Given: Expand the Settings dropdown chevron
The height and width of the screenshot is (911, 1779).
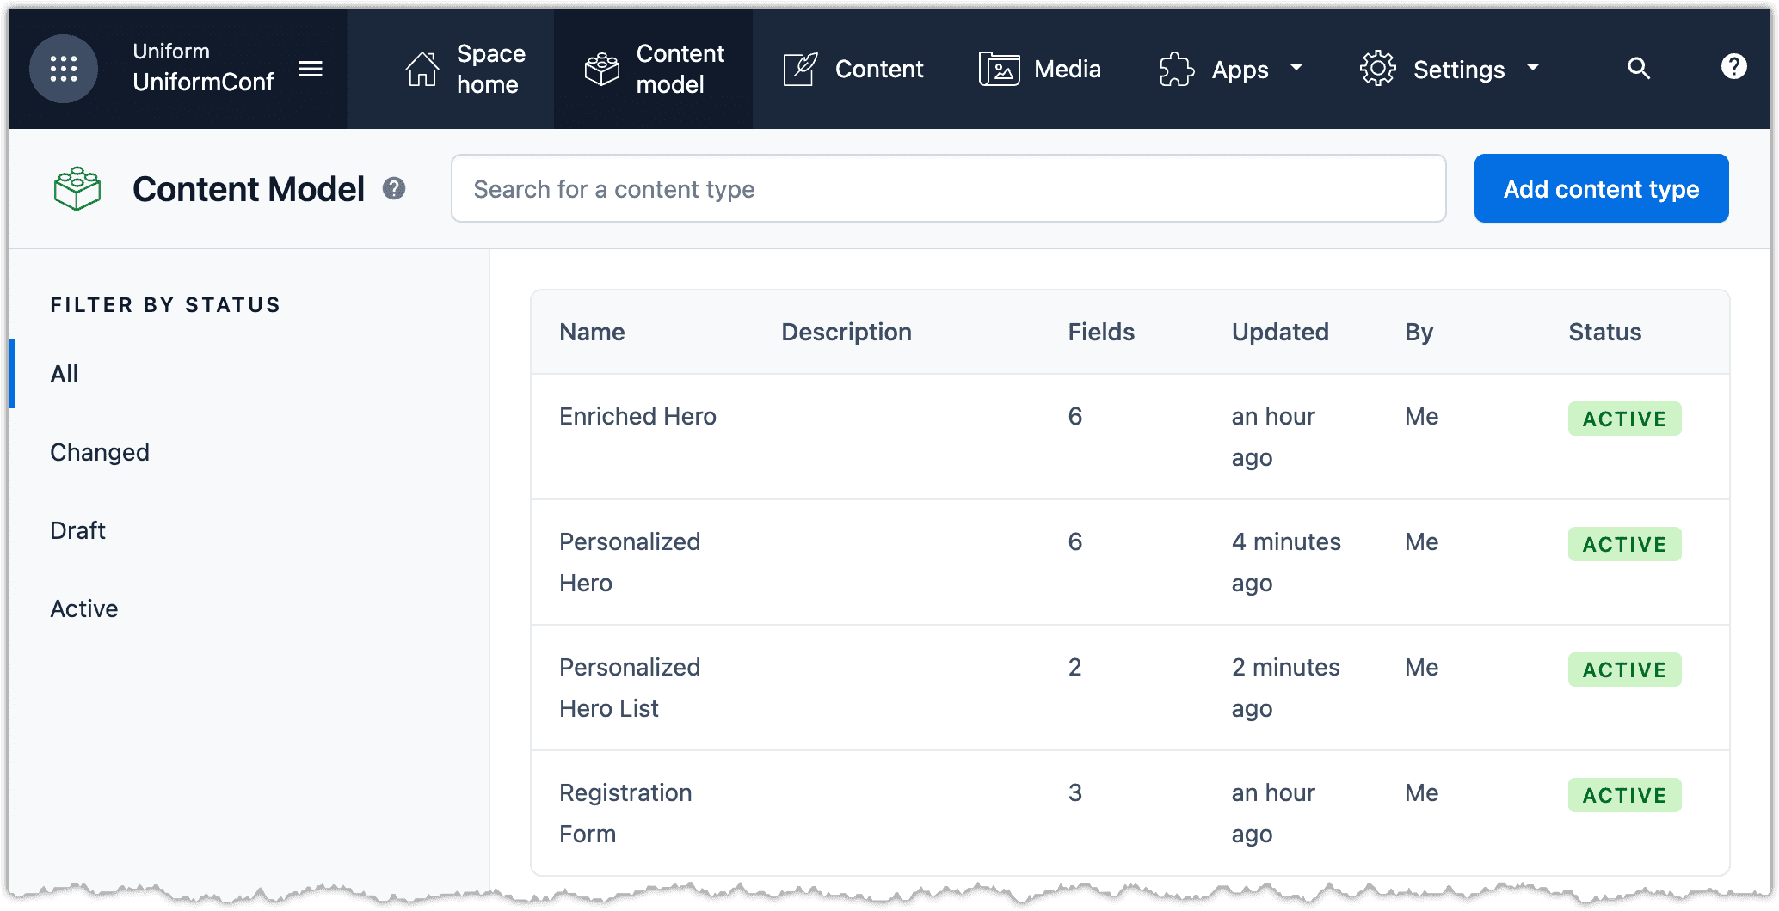Looking at the screenshot, I should pos(1535,69).
